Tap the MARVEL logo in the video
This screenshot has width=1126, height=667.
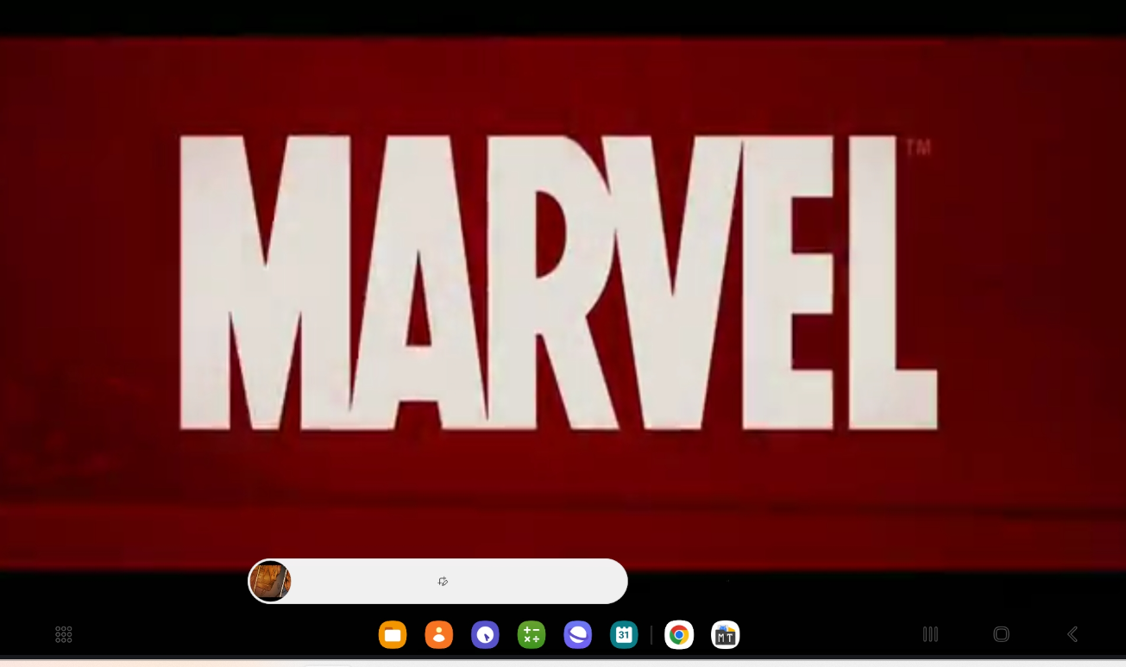[x=557, y=283]
